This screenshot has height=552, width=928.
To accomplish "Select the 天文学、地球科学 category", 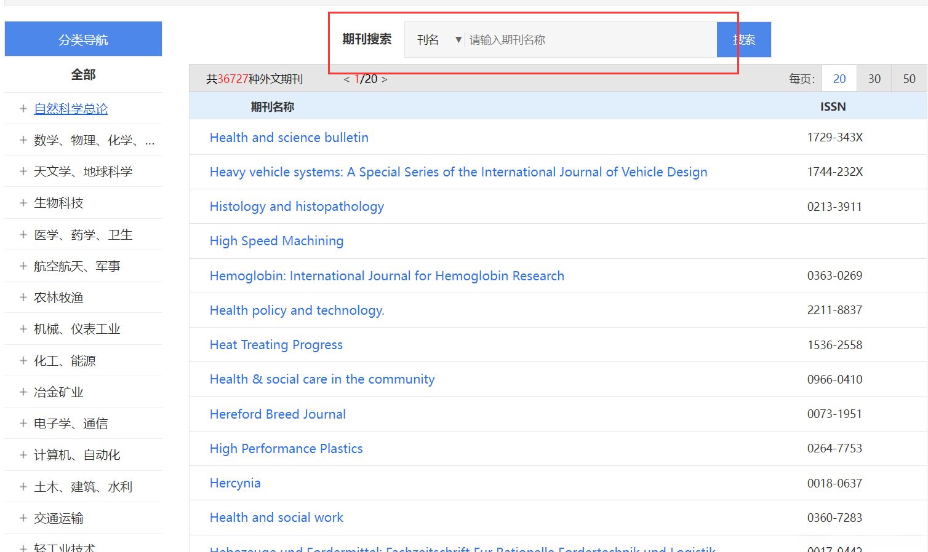I will coord(83,172).
